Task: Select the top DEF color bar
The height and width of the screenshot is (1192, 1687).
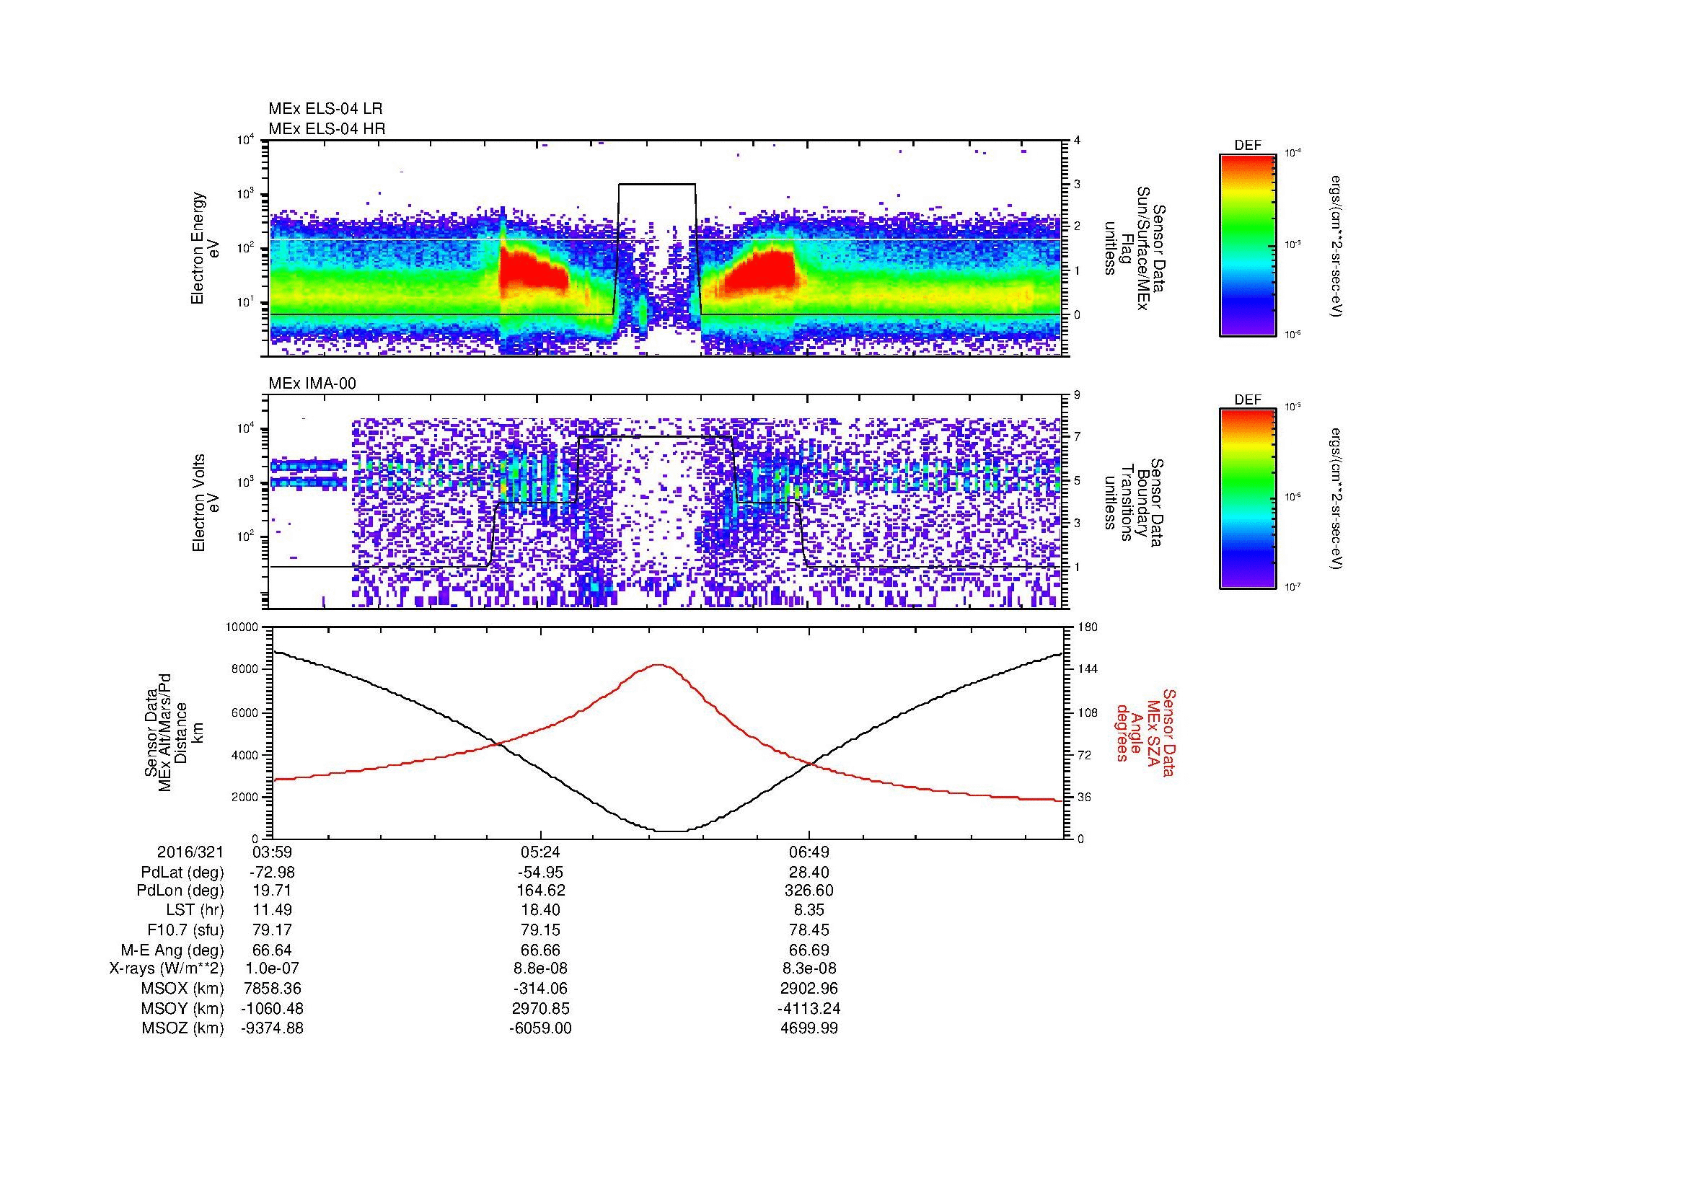Action: tap(1248, 244)
